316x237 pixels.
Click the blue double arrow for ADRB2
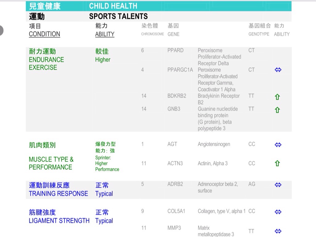[x=278, y=185]
